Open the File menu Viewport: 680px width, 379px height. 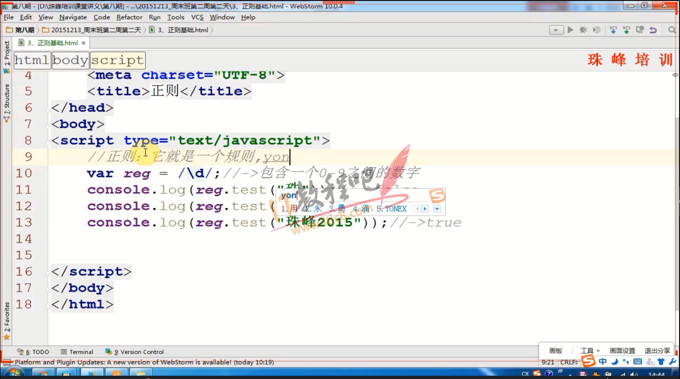8,17
